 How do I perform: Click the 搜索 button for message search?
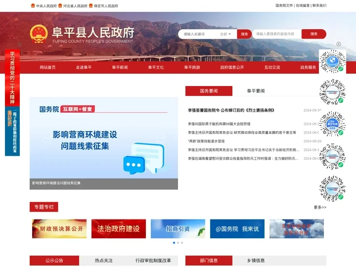click(x=314, y=34)
